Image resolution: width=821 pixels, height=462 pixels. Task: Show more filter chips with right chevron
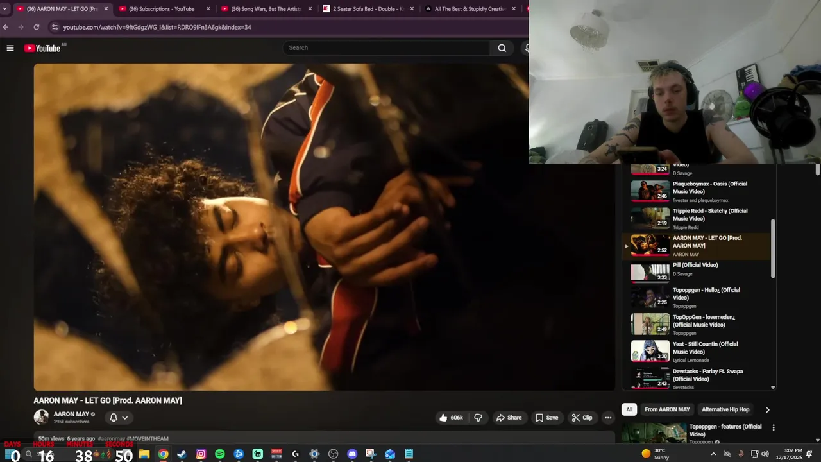[x=767, y=409]
